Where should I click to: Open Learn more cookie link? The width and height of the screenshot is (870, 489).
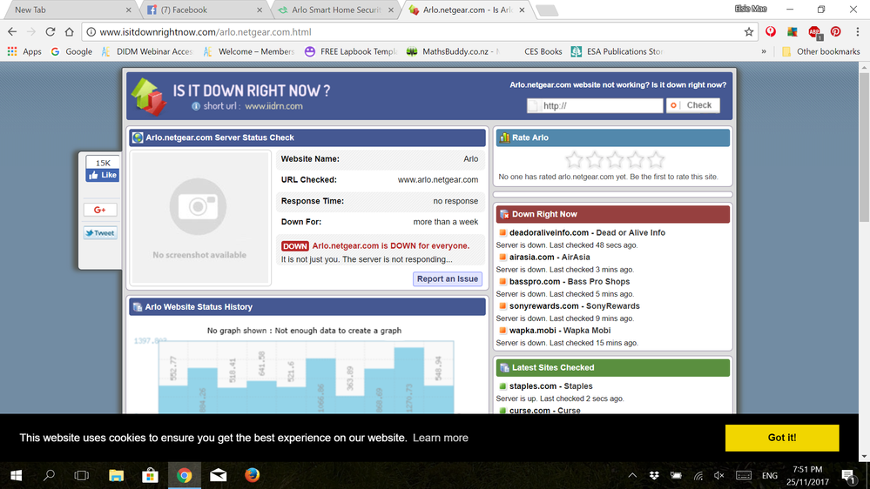click(x=441, y=438)
